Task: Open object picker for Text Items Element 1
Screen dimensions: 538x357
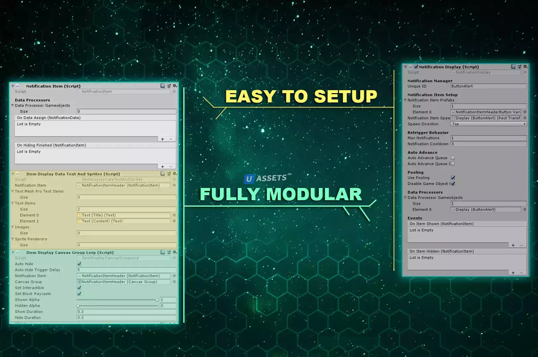Action: pyautogui.click(x=174, y=221)
